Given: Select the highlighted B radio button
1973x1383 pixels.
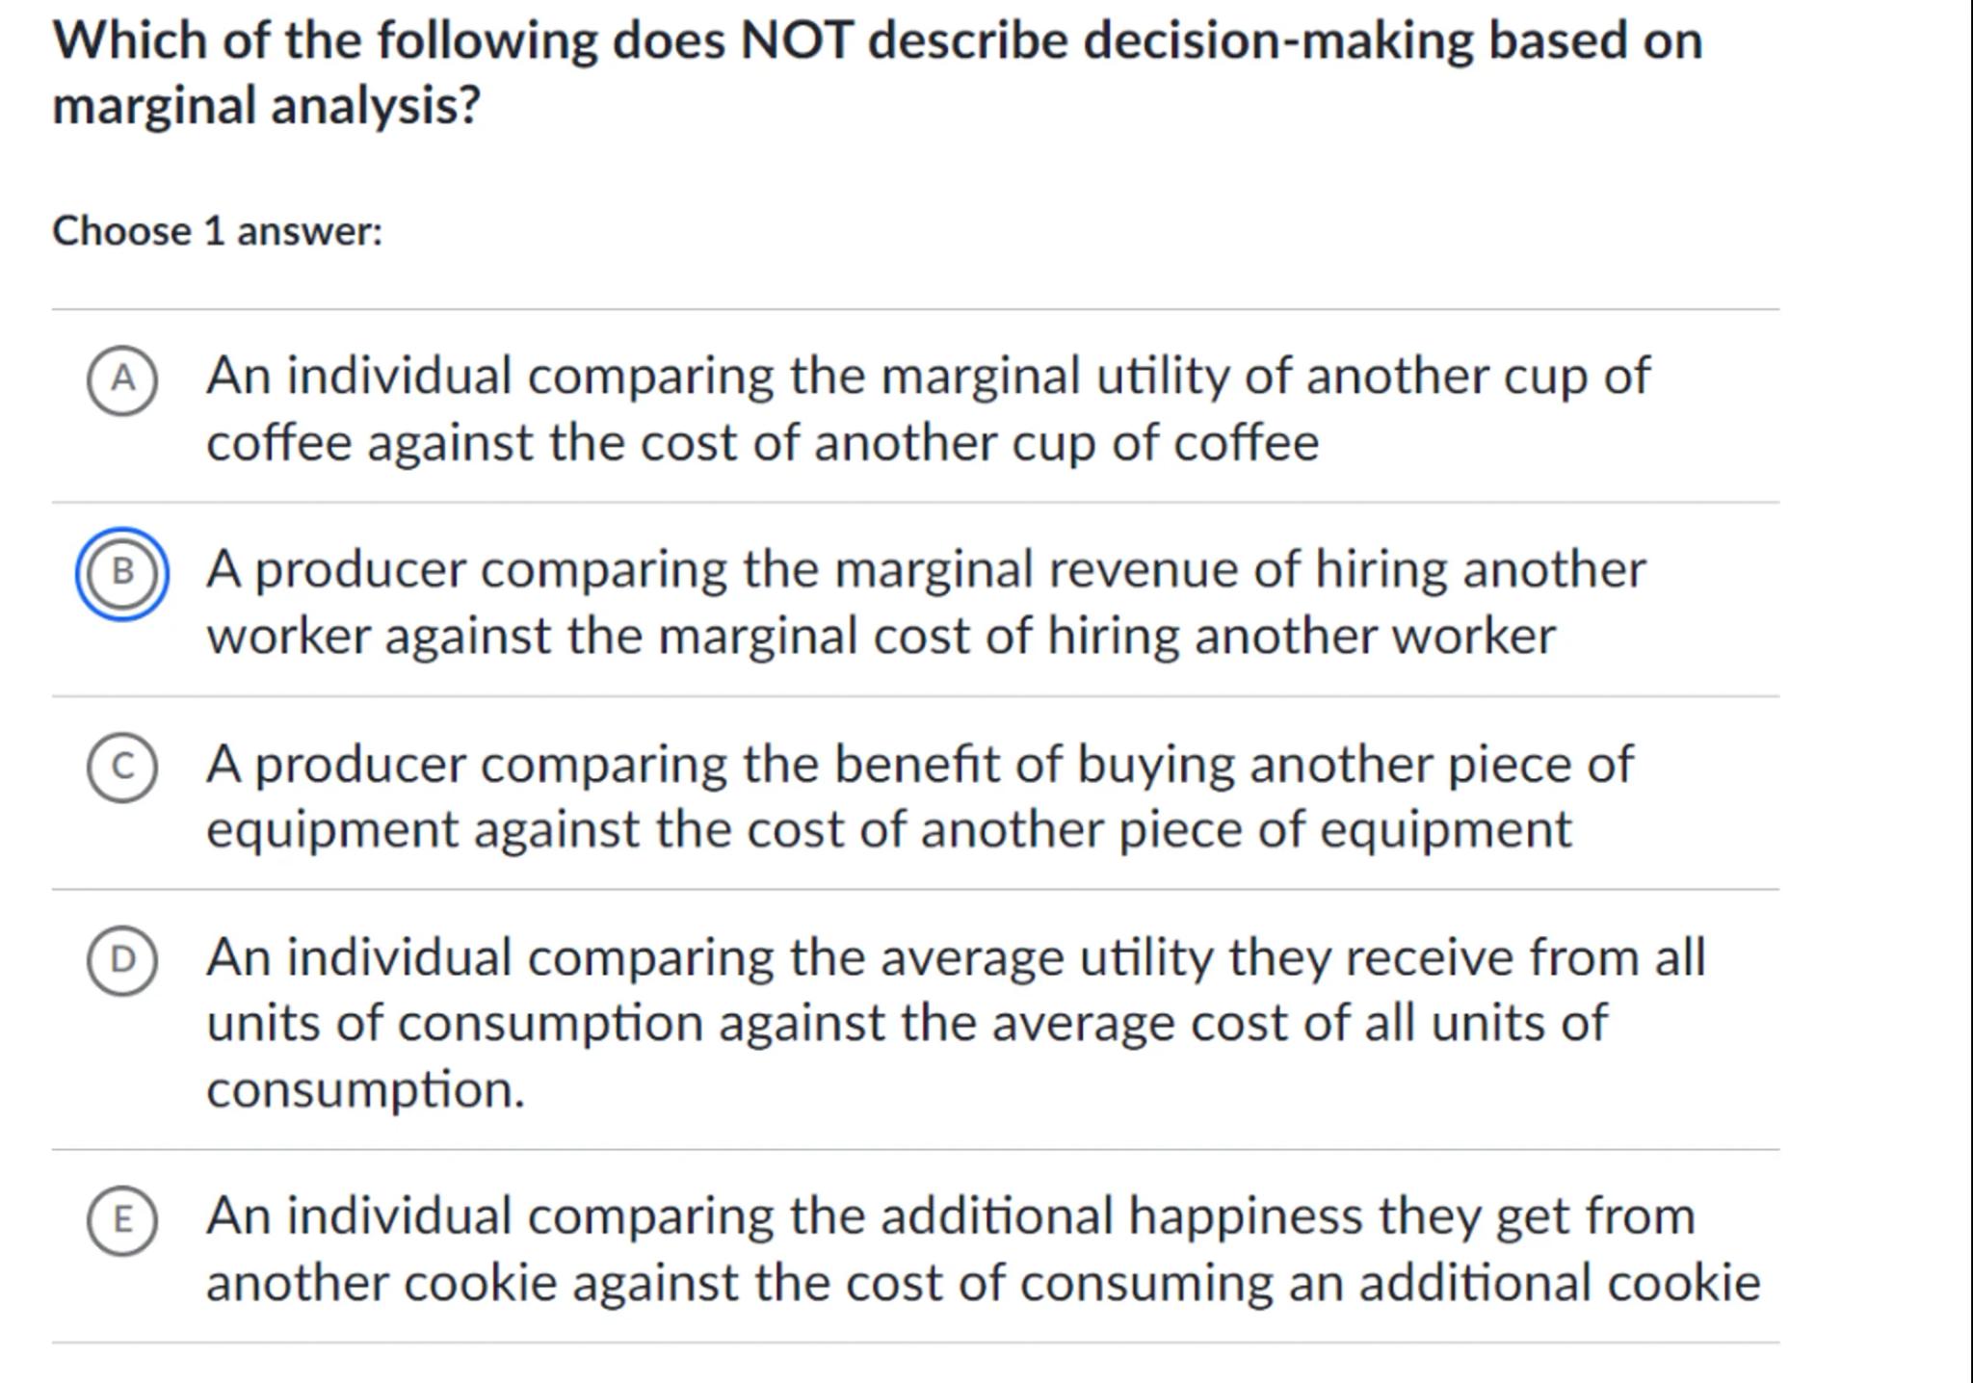Looking at the screenshot, I should coord(122,574).
